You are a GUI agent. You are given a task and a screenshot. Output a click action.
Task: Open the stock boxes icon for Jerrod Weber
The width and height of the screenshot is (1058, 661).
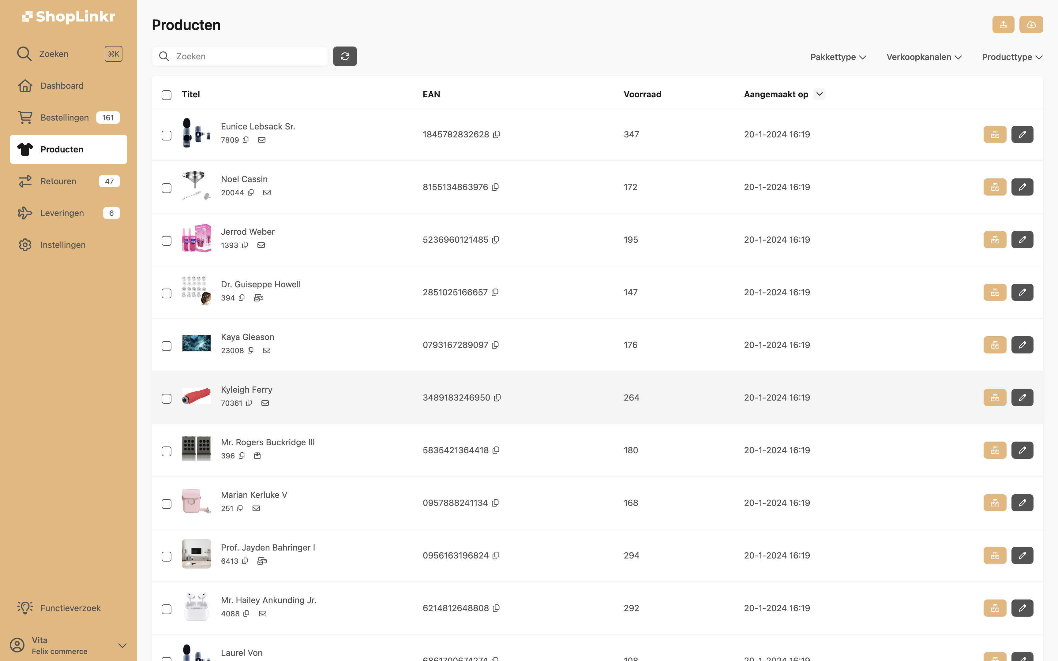tap(995, 240)
